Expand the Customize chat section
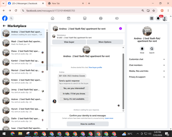172x137 pixels. (x=147, y=59)
